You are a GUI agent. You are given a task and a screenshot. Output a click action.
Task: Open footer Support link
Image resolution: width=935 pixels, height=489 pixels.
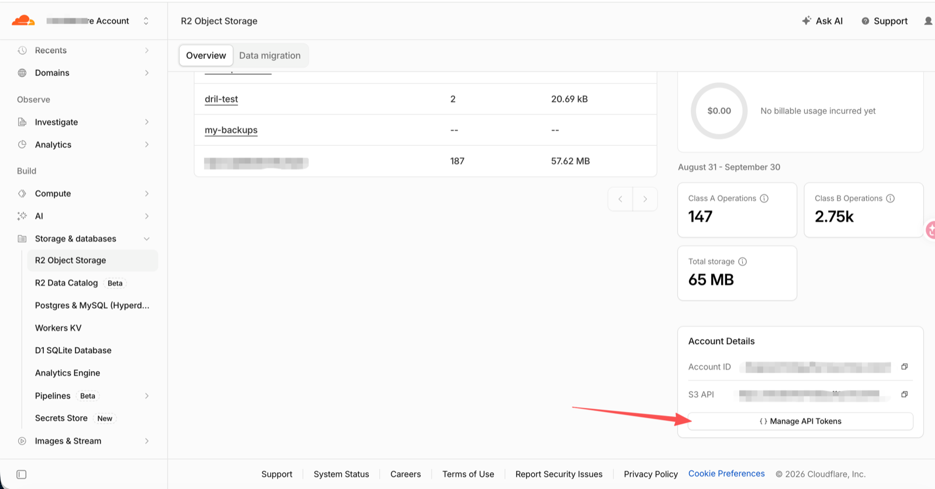[276, 474]
